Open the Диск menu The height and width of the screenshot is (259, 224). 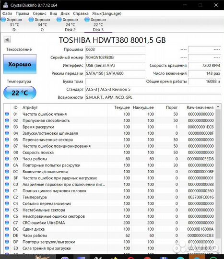click(65, 13)
